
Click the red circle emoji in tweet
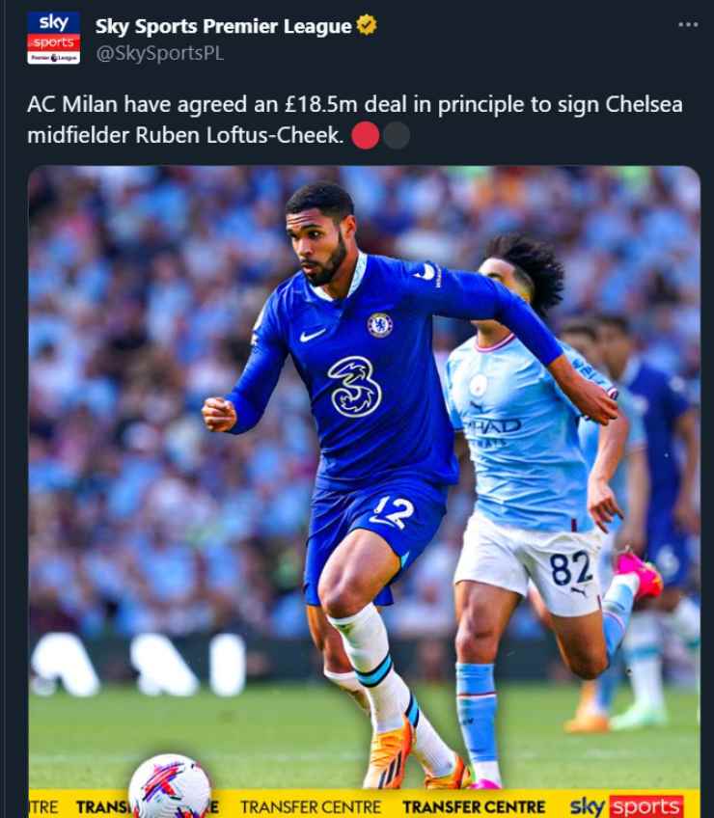click(x=365, y=135)
